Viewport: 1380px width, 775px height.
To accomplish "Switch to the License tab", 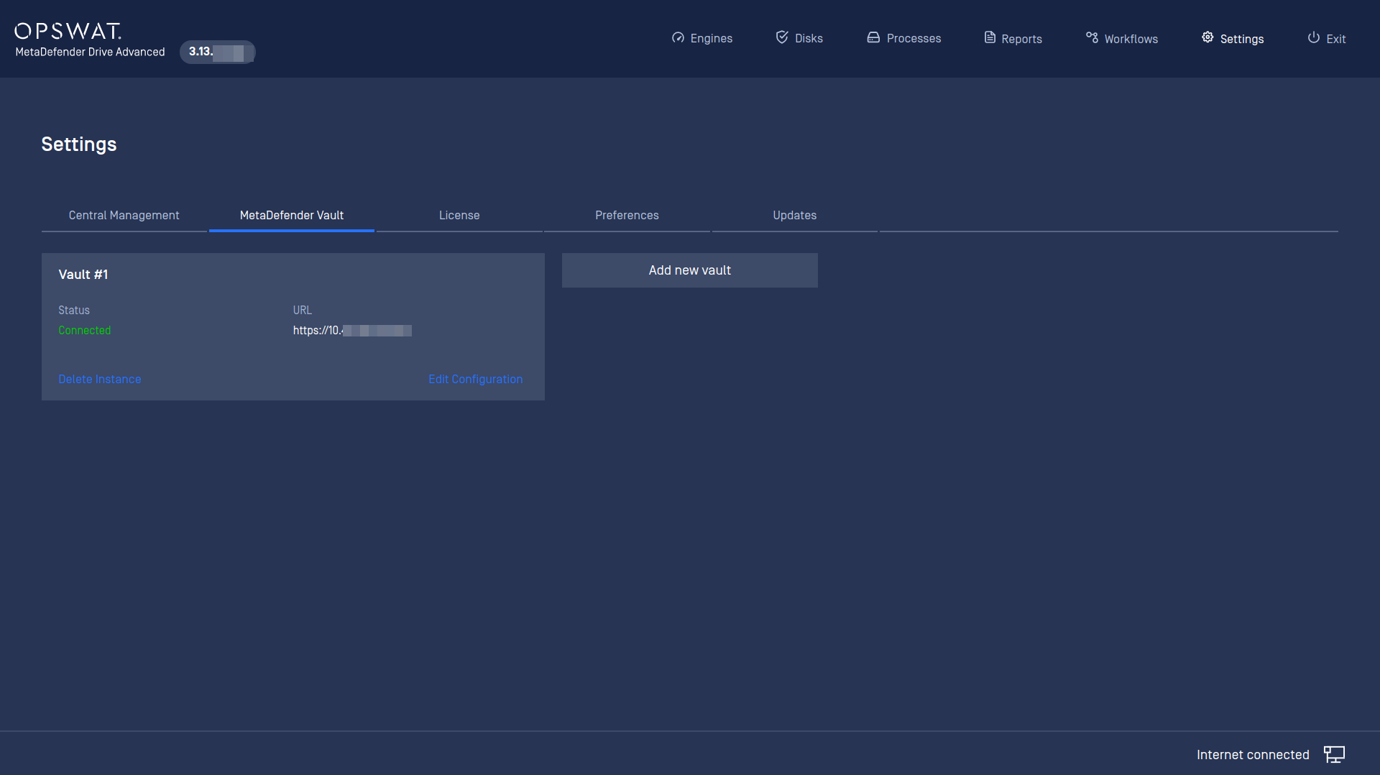I will 459,216.
